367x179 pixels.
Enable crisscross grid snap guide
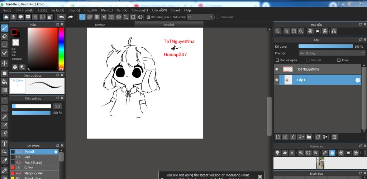[97, 17]
